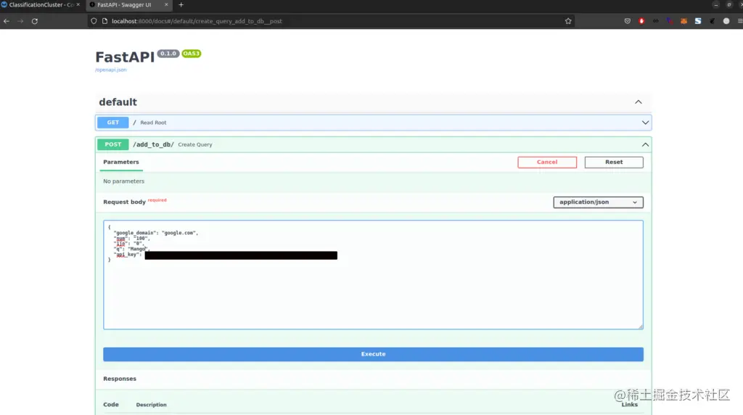Viewport: 743px width, 415px height.
Task: Select the Parameters tab
Action: pos(121,162)
